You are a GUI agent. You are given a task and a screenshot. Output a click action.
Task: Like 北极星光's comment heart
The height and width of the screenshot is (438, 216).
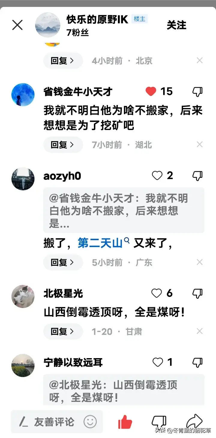click(x=157, y=293)
